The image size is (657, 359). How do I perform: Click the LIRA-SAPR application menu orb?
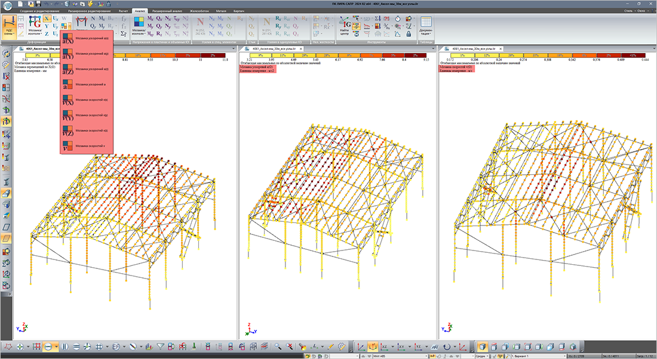(x=8, y=5)
